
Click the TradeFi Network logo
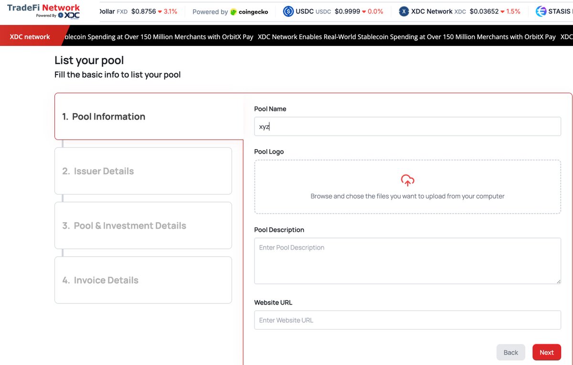43,11
